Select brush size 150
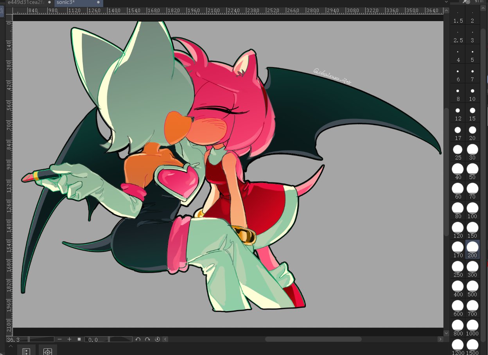Screen dimensions: 488x355 click(x=472, y=230)
